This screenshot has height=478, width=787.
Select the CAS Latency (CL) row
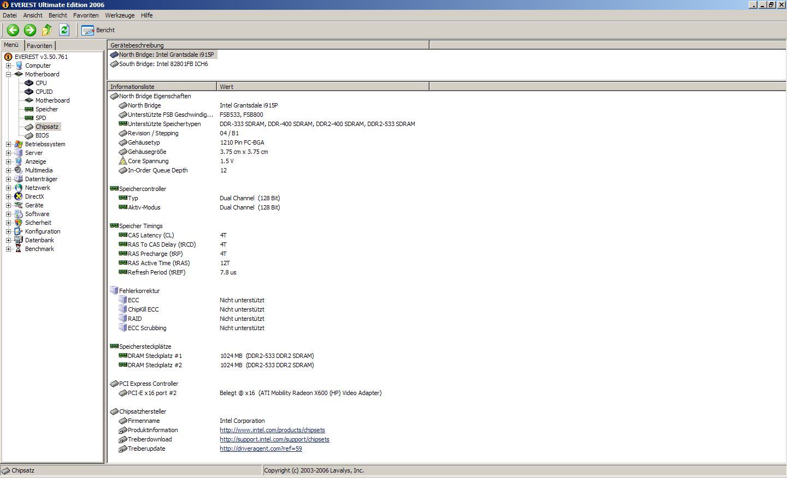click(x=446, y=235)
